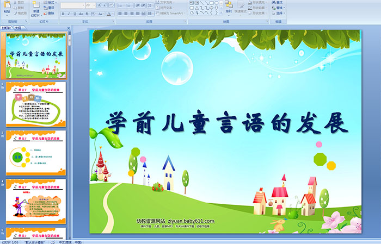Viewport: 381px width, 244px height.
Task: Click the Shrink Font (smaller A) icon
Action: coord(105,5)
